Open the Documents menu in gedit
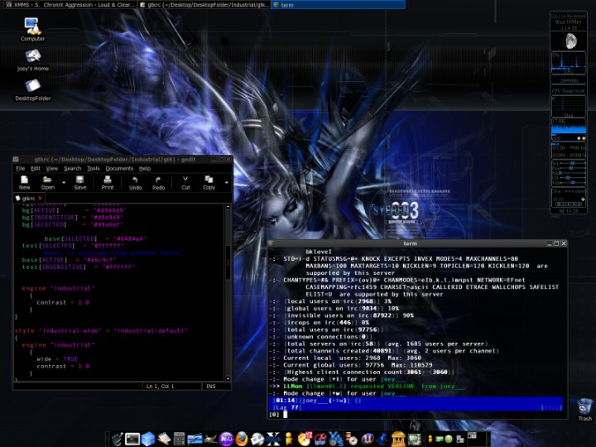This screenshot has width=596, height=447. 119,168
